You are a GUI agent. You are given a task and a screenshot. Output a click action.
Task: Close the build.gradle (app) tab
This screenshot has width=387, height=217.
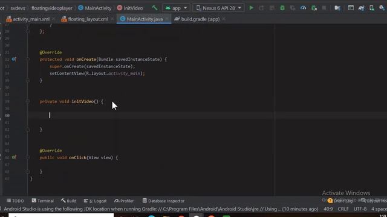coord(224,19)
